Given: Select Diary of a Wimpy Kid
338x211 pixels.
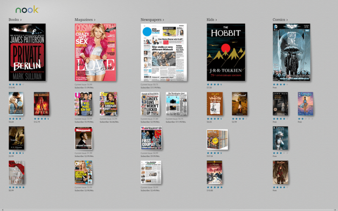Looking at the screenshot, I should (x=215, y=104).
